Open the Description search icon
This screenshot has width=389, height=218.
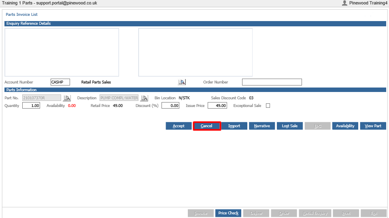point(145,98)
